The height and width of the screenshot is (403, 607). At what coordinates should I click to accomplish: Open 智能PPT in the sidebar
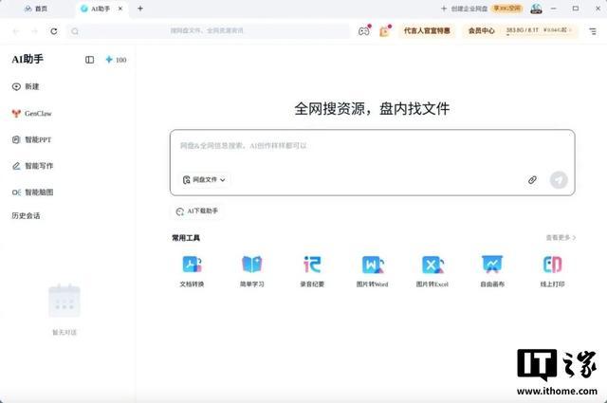(x=31, y=139)
